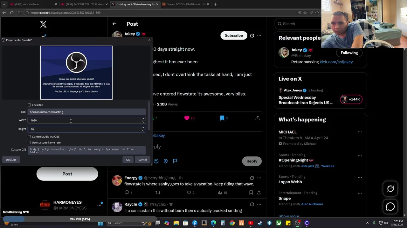Open X messages chat bubble icon

[390, 207]
